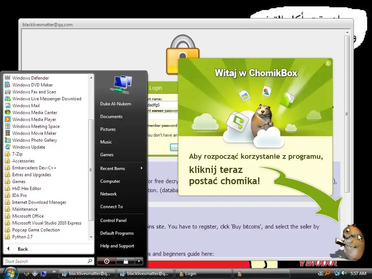The height and width of the screenshot is (279, 372).
Task: Expand the 7-Zip folder
Action: [x=17, y=154]
